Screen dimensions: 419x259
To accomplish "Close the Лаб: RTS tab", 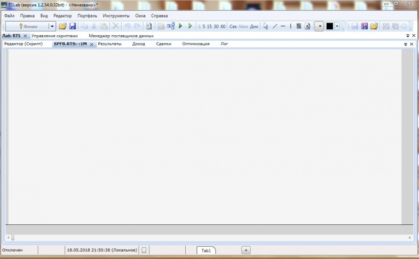I will 25,36.
